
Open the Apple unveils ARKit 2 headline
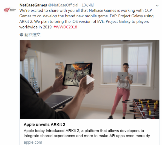44,124
